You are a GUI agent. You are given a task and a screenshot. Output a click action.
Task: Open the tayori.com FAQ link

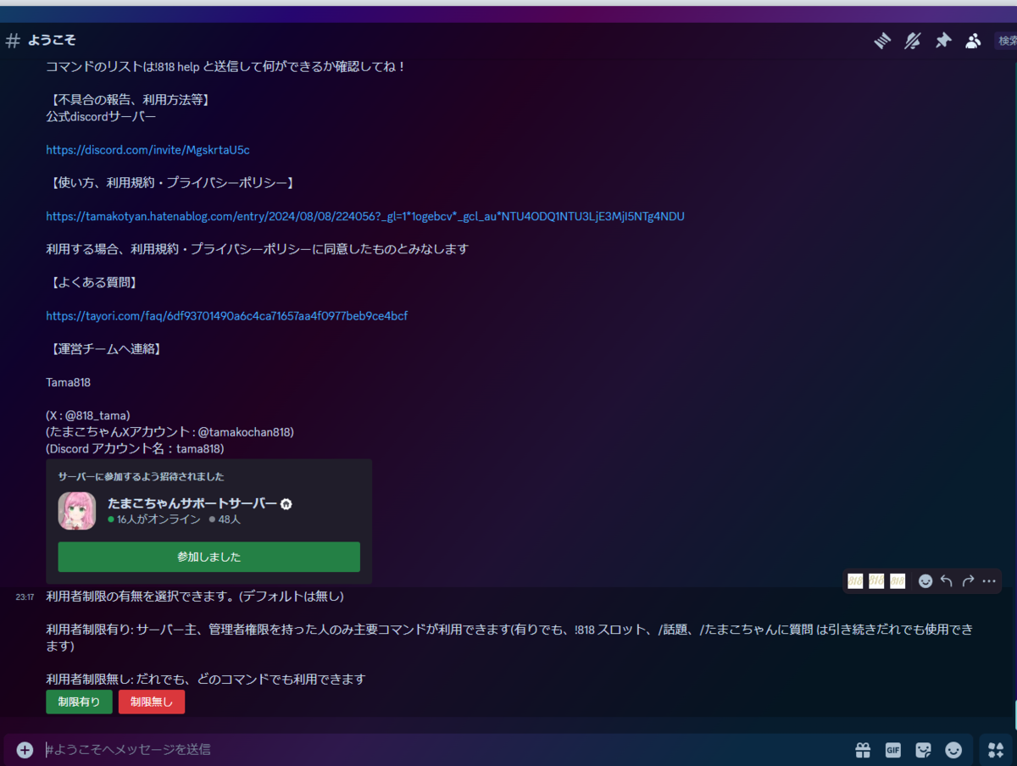tap(226, 315)
